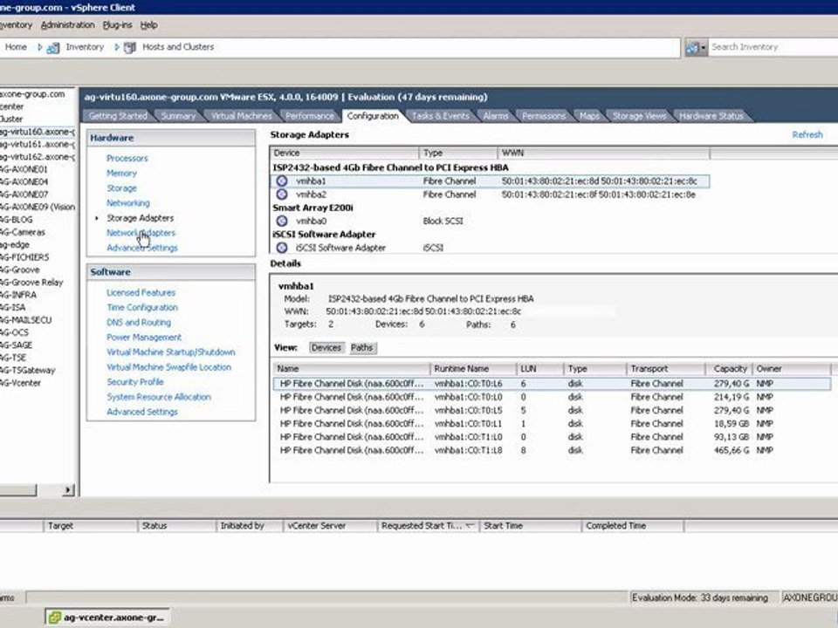This screenshot has width=838, height=628.
Task: Switch to the Maps tab
Action: click(x=589, y=116)
